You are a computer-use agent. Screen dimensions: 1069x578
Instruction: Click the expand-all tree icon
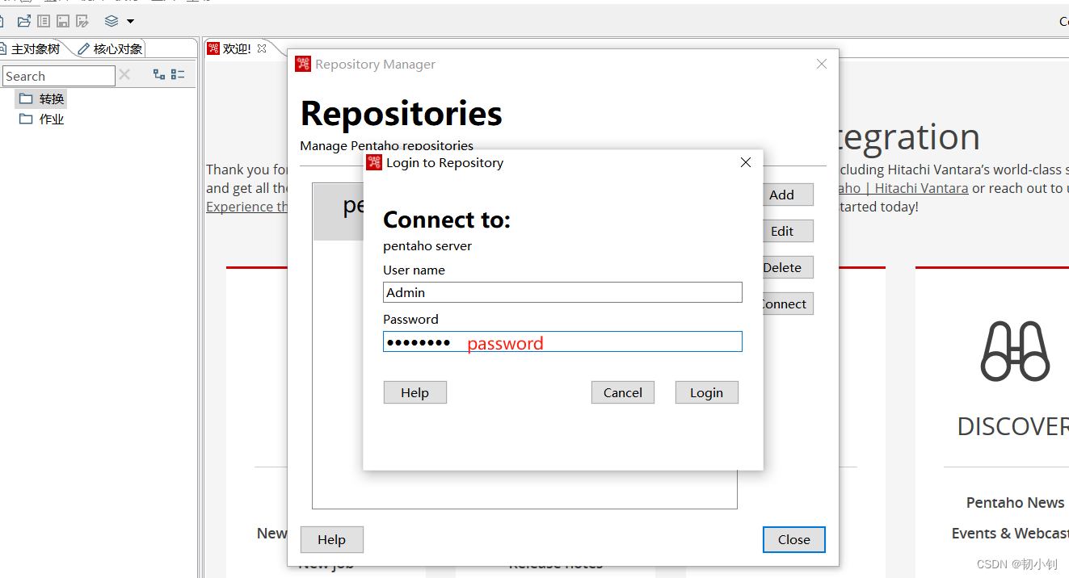[159, 74]
